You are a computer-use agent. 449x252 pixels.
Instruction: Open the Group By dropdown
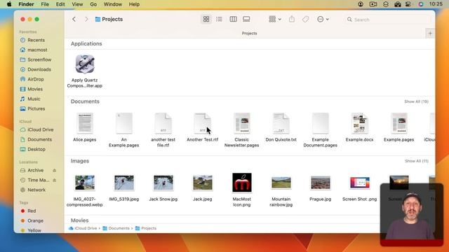click(275, 19)
